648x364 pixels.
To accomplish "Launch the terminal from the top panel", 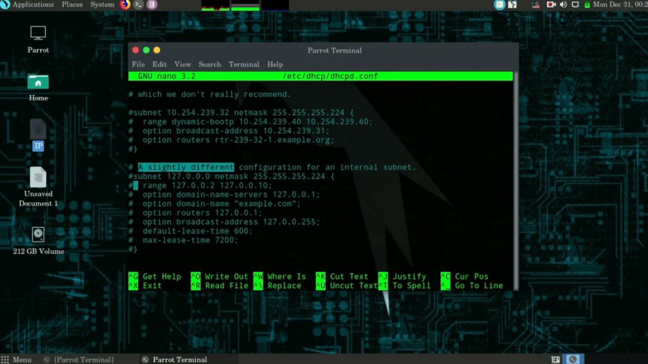I will coord(138,5).
